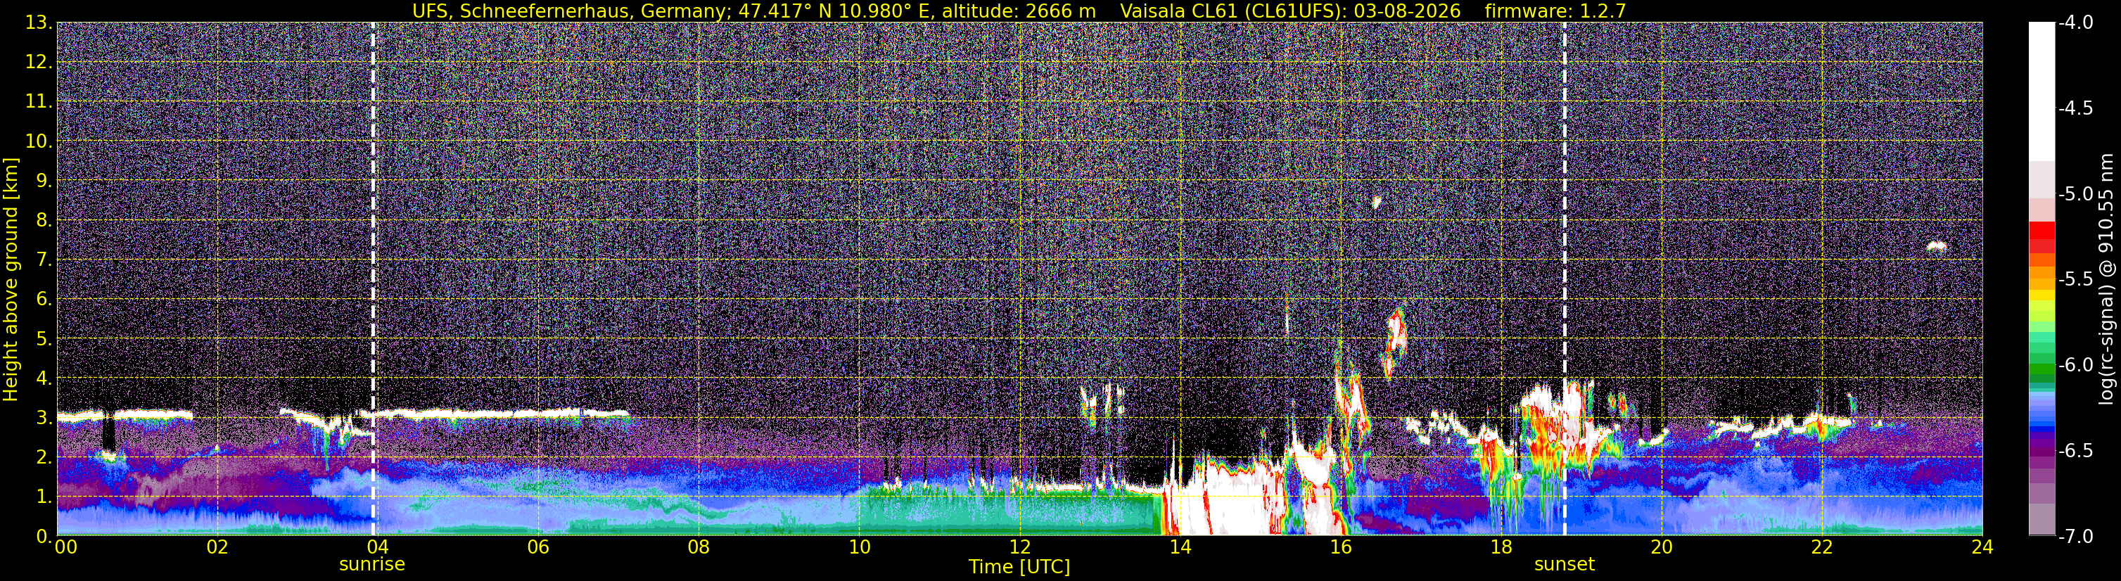2121x581 pixels.
Task: Click the small white cloud near 8.5 km
Action: pyautogui.click(x=1376, y=202)
